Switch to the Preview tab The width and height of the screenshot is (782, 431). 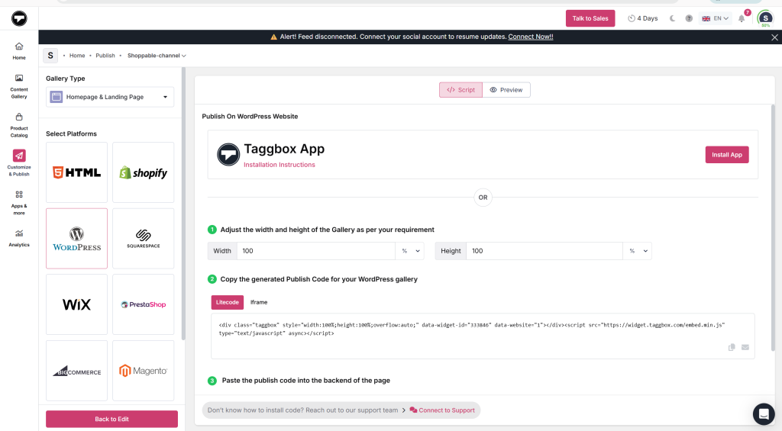506,90
